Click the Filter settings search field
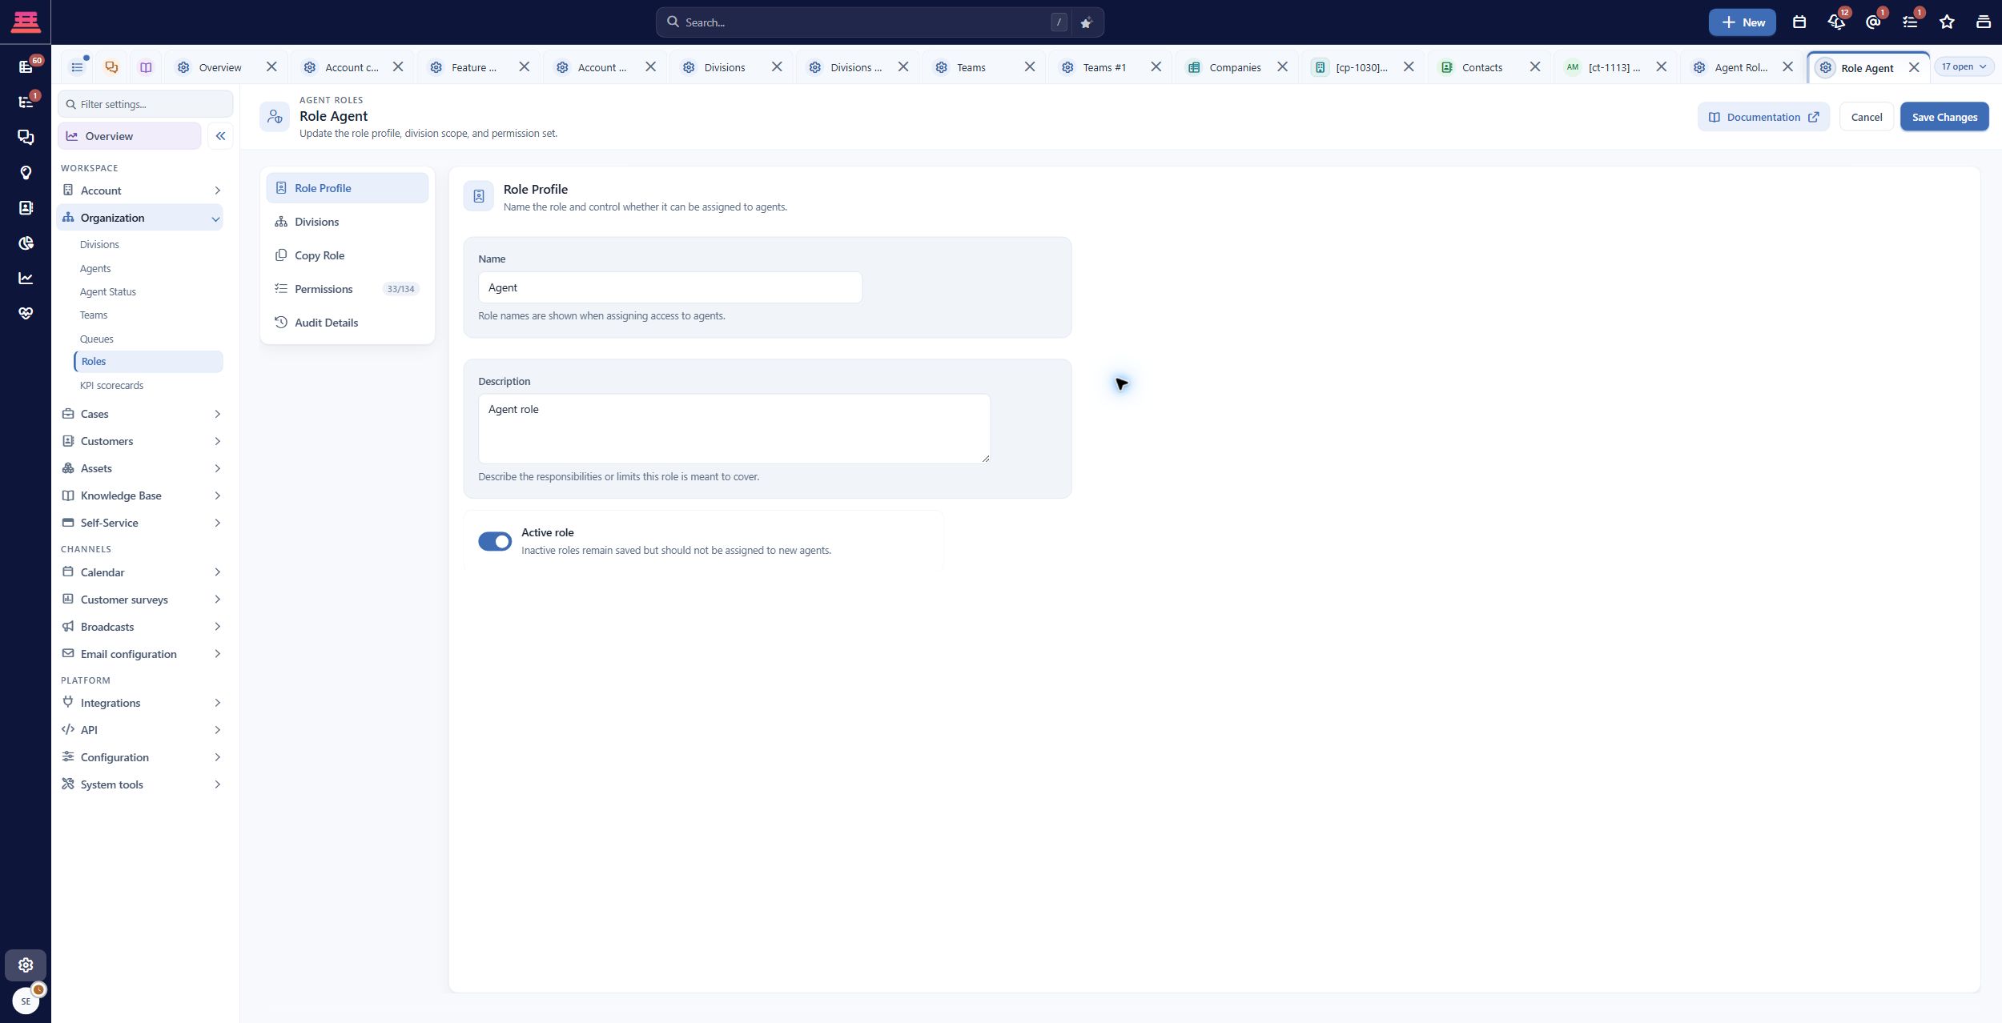2002x1023 pixels. pyautogui.click(x=146, y=104)
